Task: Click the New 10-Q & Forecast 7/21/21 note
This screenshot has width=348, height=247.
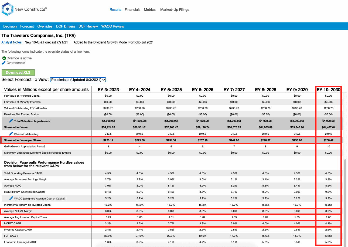Action: pyautogui.click(x=46, y=42)
